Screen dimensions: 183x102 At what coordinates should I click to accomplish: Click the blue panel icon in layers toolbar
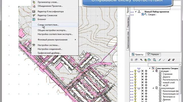click(x=149, y=60)
